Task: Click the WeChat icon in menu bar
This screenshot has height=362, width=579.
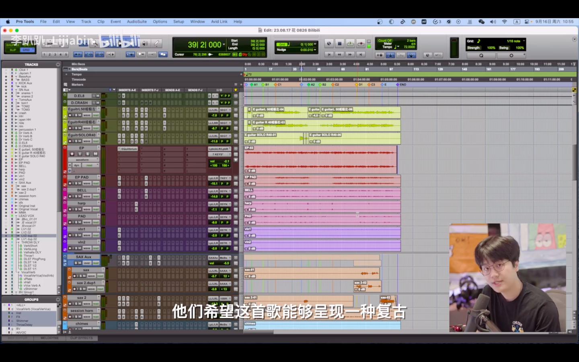Action: 481,22
